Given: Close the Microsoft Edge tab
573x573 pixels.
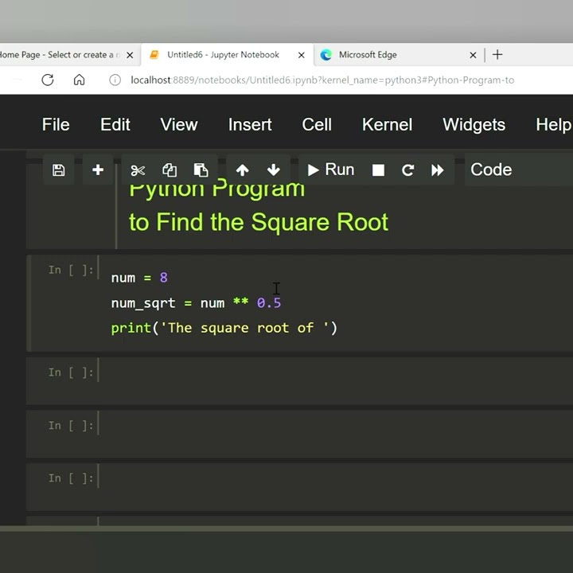Looking at the screenshot, I should pos(473,55).
